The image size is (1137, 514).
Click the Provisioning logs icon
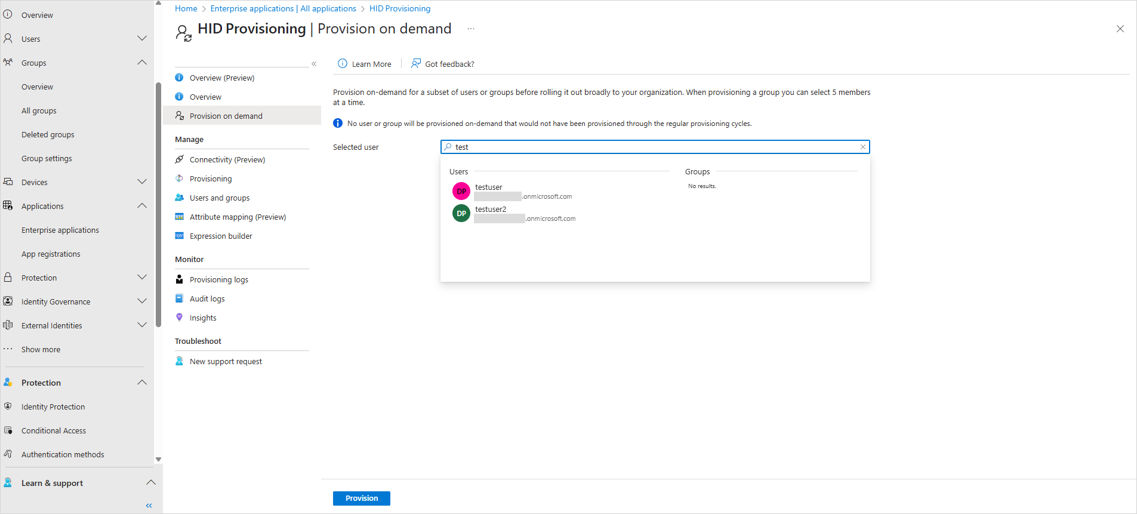tap(179, 279)
